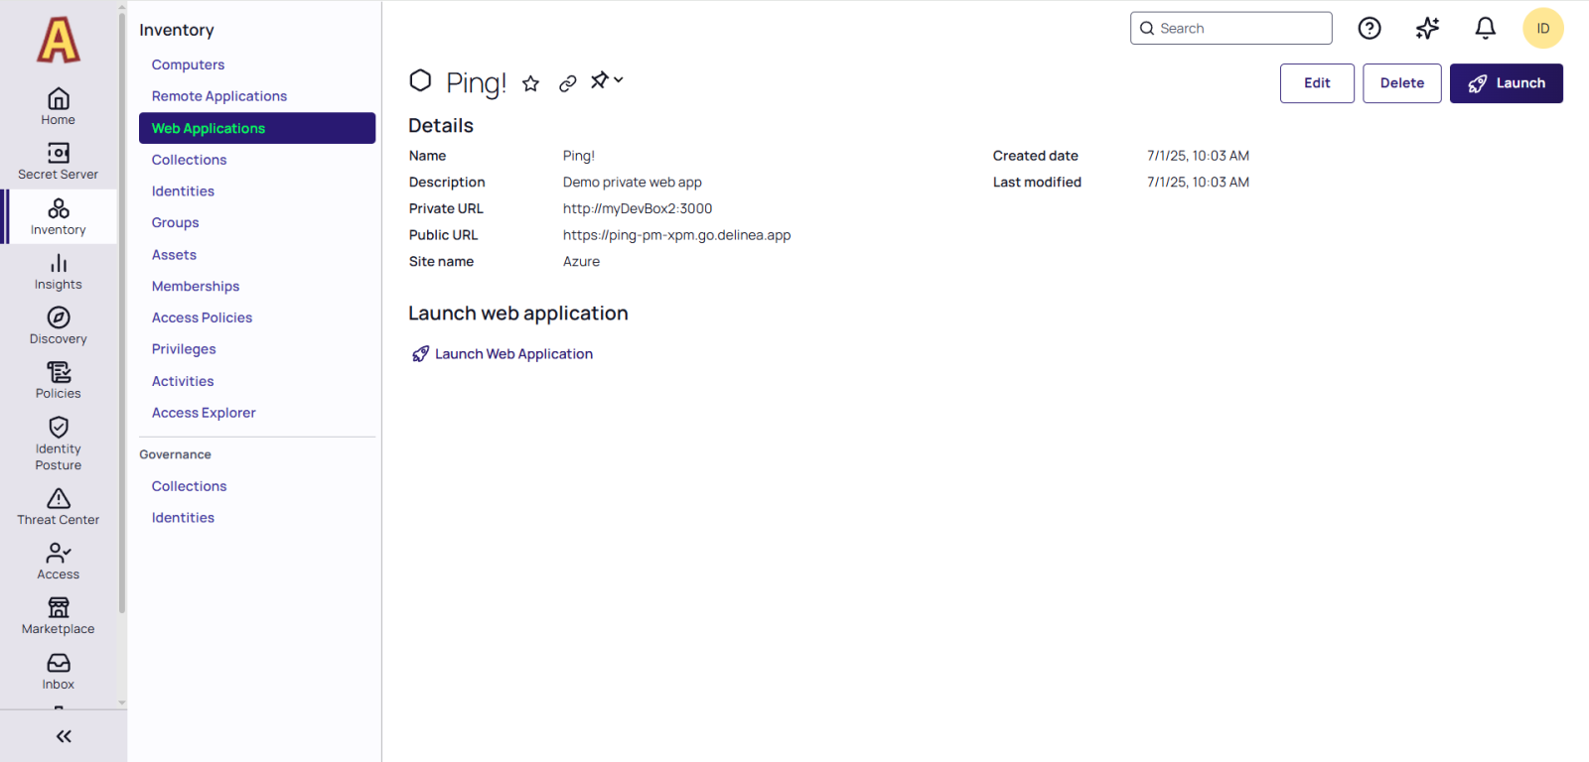Screen dimensions: 1589x762
Task: Click the Edit button
Action: coord(1316,83)
